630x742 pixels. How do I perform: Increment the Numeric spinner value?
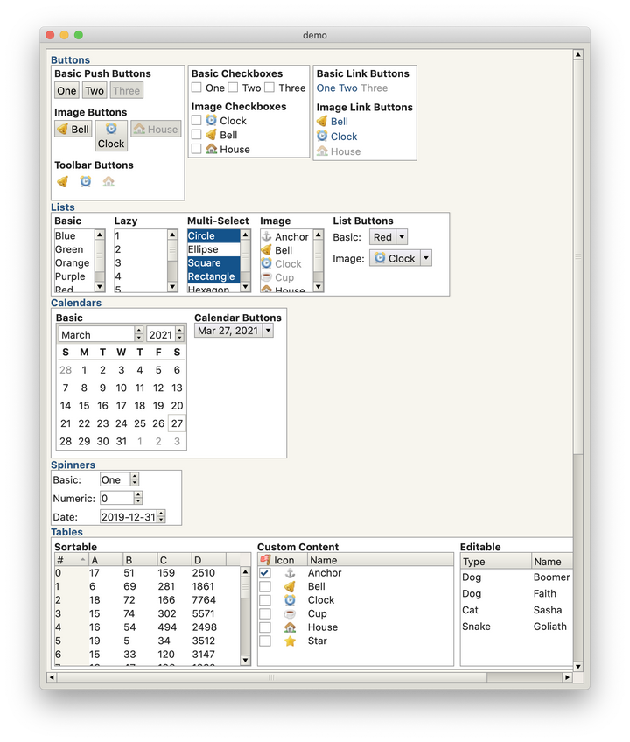pyautogui.click(x=138, y=494)
